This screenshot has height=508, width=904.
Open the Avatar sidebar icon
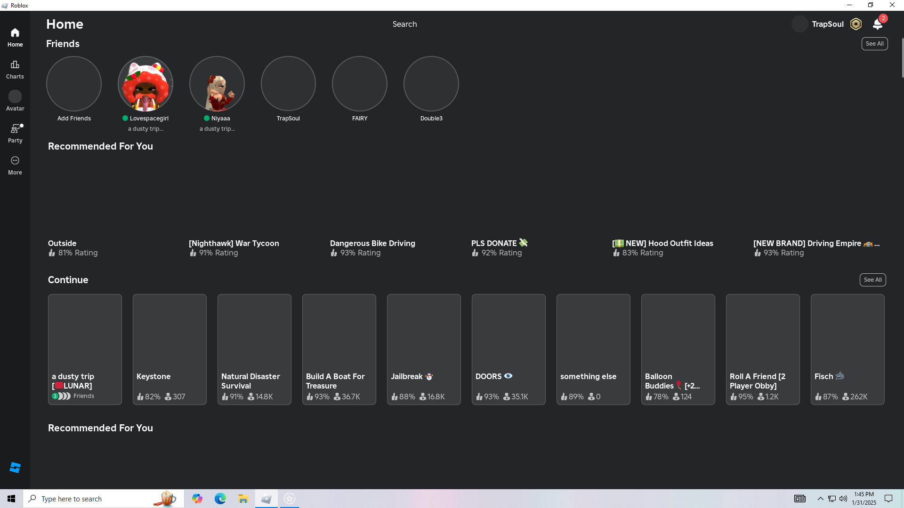pos(15,102)
